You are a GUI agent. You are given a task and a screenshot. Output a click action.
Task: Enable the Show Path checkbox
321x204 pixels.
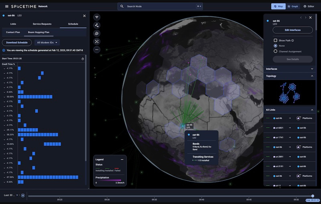point(275,40)
